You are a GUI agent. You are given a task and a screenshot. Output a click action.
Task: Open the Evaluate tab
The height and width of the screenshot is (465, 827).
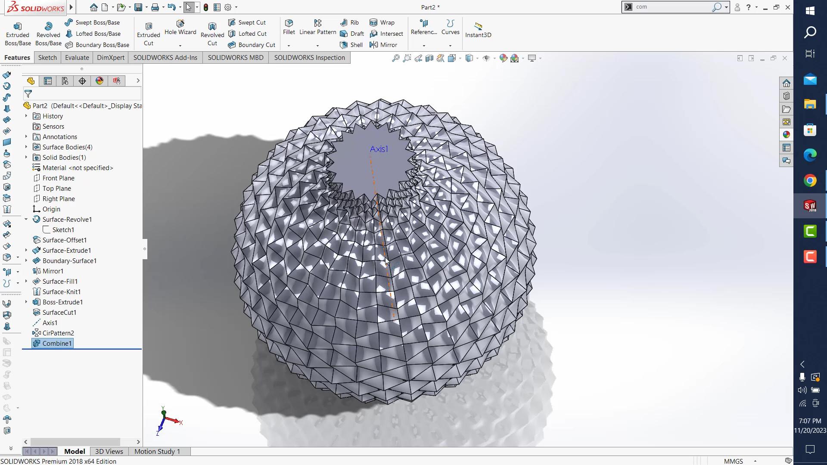point(77,58)
